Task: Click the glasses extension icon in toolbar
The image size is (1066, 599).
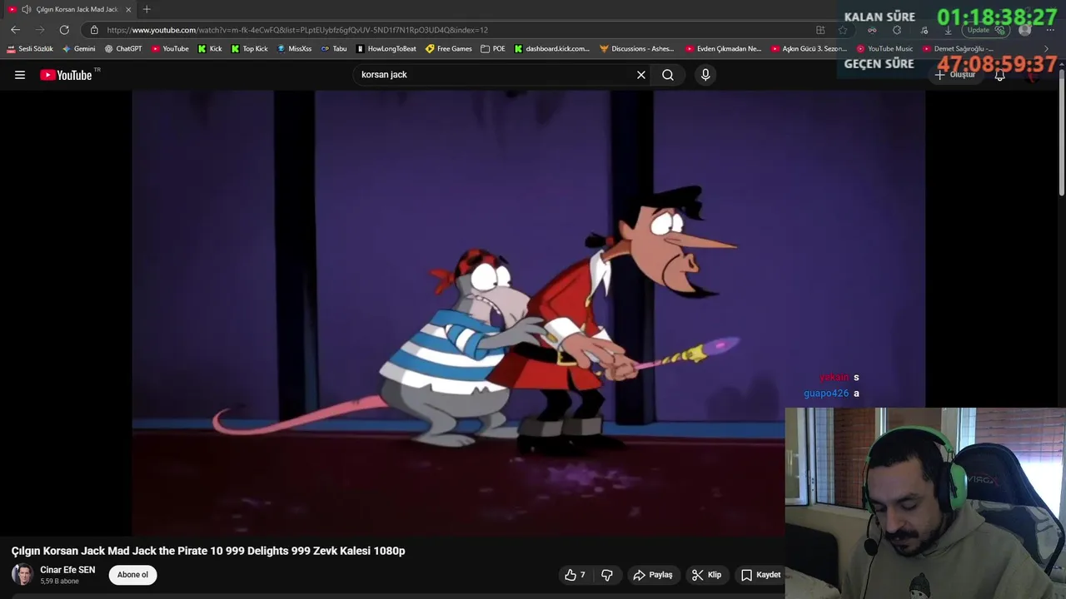Action: tap(872, 30)
